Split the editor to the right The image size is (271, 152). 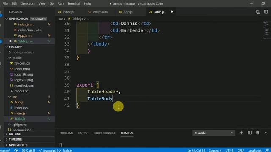[x=266, y=12]
